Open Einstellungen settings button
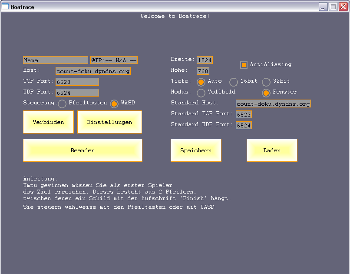The height and width of the screenshot is (274, 350). coord(109,122)
